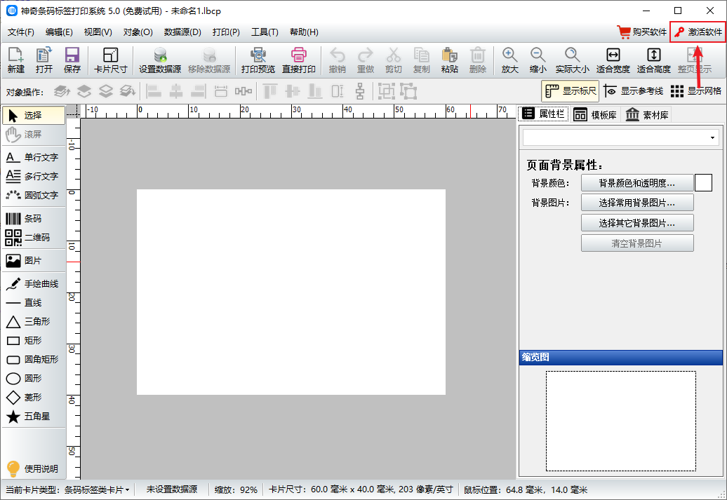Pick the 圆弧文字 arc text tool

click(x=34, y=195)
